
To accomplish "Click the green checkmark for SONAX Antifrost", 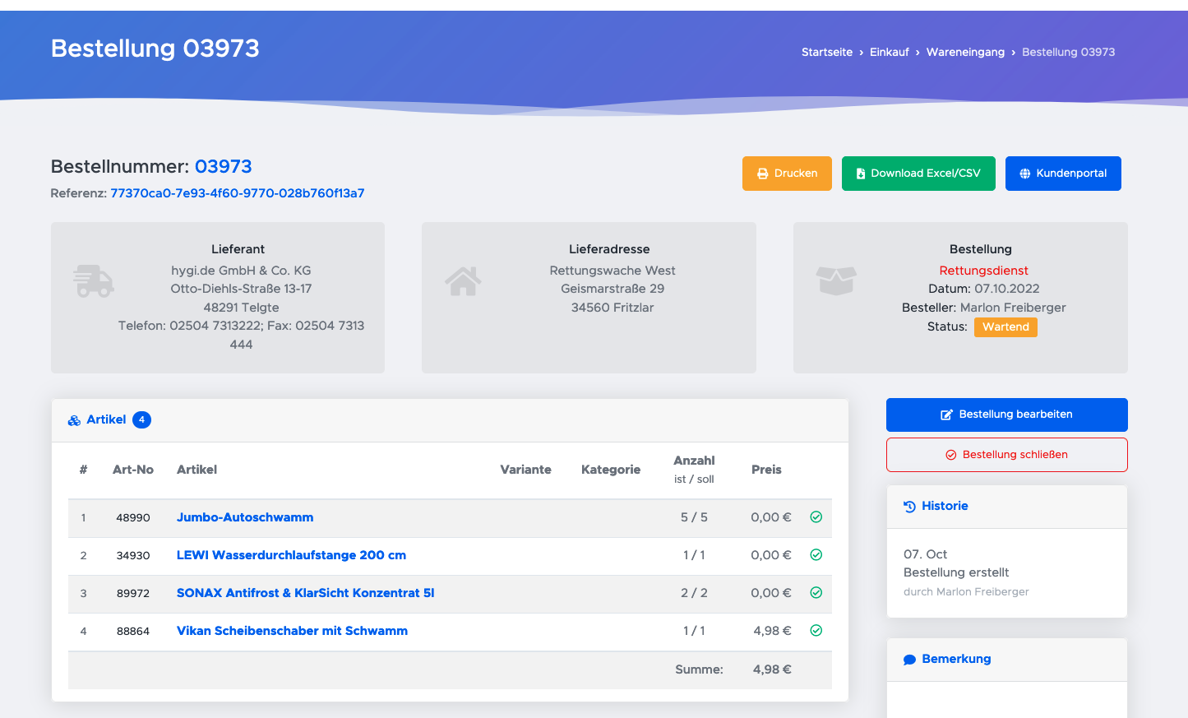I will coord(816,593).
